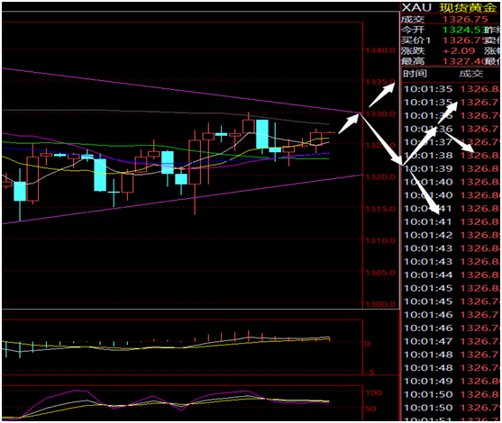Click the 今开 value 1324.53
502x423 pixels.
(462, 30)
